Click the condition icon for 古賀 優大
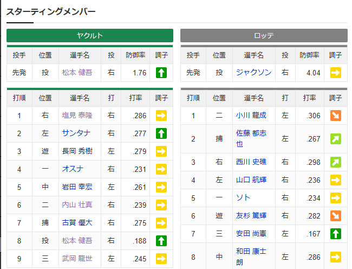The width and height of the screenshot is (352, 269). pyautogui.click(x=161, y=223)
